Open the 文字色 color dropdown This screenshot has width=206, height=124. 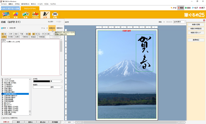pyautogui.click(x=61, y=81)
